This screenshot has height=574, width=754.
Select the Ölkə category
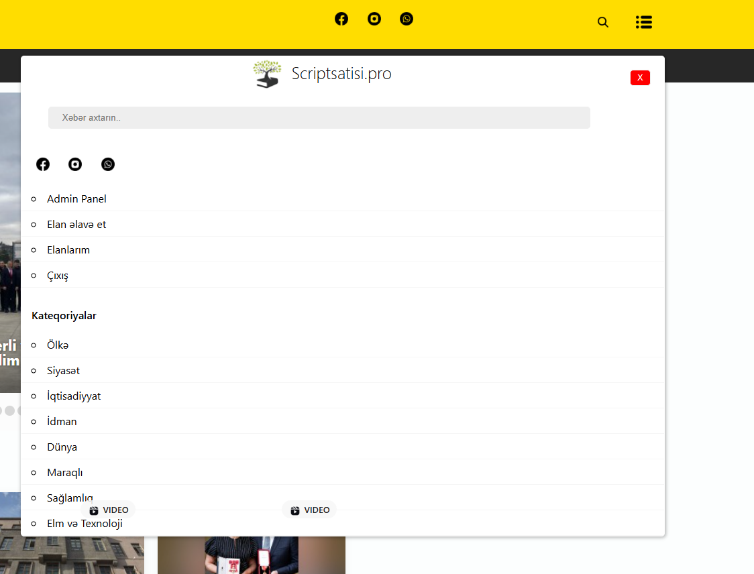click(58, 345)
